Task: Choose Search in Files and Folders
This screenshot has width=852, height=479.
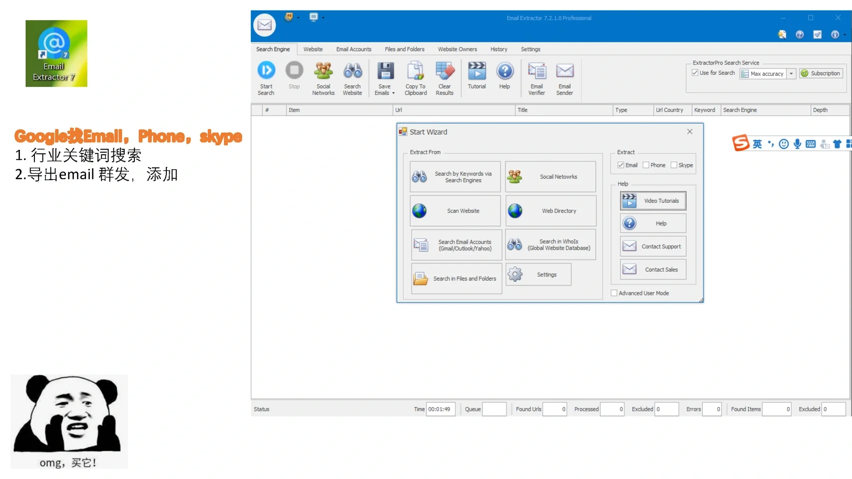Action: [x=456, y=278]
